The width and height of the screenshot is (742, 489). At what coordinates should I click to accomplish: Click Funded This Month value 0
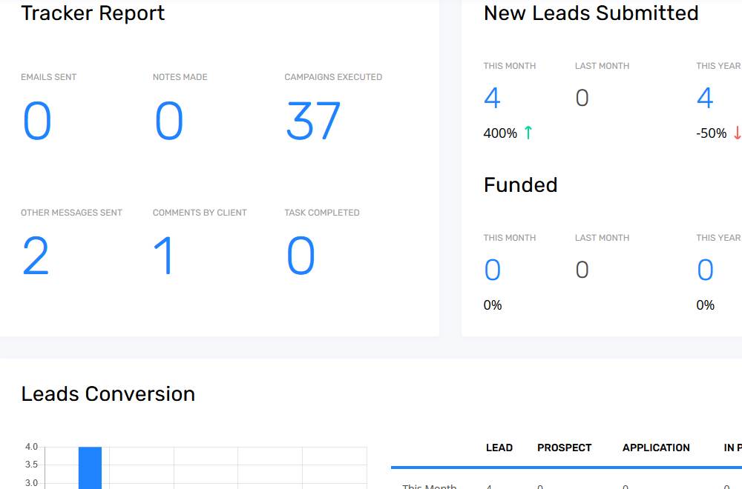(x=492, y=270)
